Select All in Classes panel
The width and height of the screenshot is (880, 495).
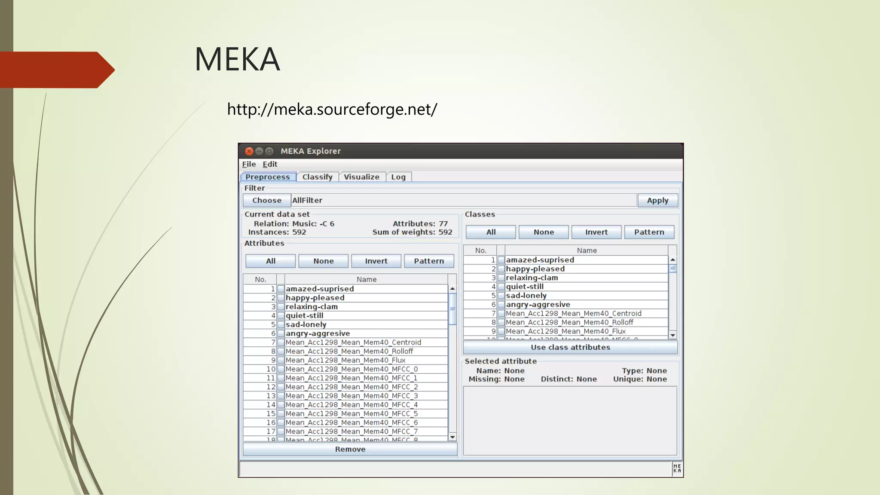tap(491, 232)
